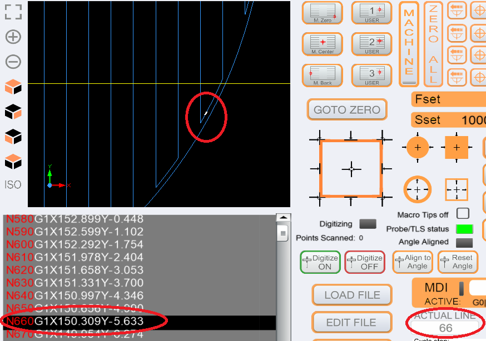Probe bottom edge of square workpiece
Viewport: 486px width, 341px height.
coord(351,200)
